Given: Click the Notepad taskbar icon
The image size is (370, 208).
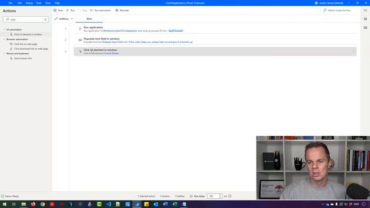Looking at the screenshot, I should tap(184, 204).
